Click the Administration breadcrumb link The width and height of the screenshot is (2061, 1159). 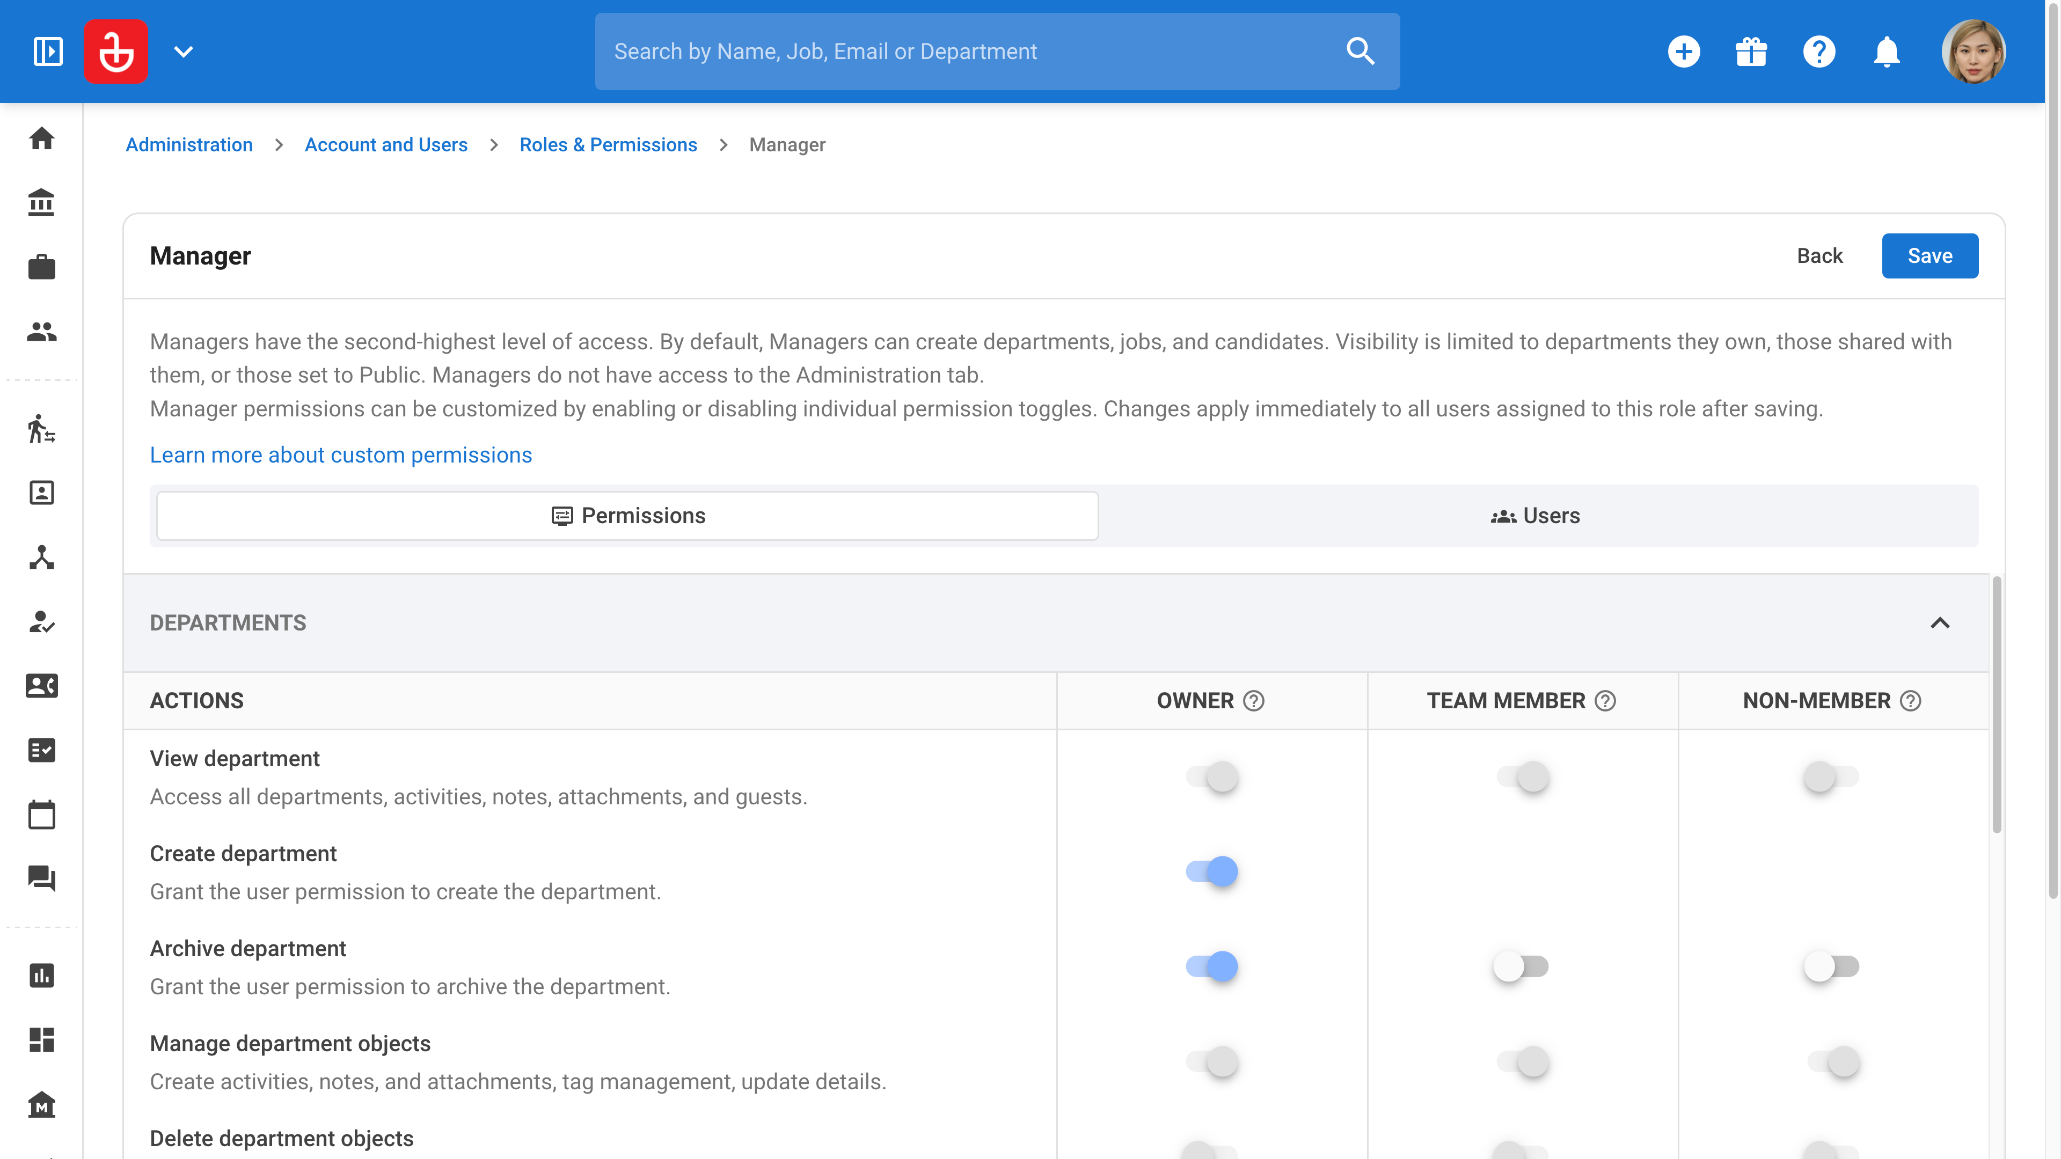click(189, 145)
